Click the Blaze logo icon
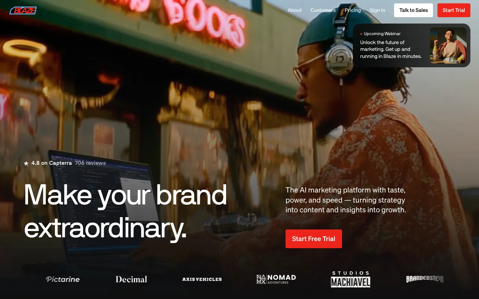Screen dimensions: 479x299 tap(23, 10)
